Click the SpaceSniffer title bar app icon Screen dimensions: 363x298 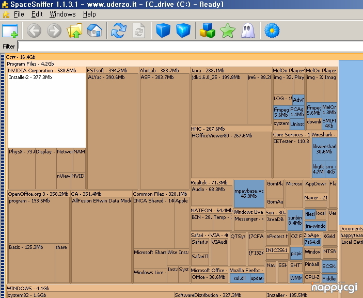[x=5, y=5]
